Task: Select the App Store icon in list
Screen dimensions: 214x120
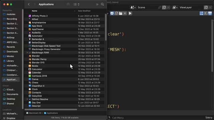Action: point(30,26)
